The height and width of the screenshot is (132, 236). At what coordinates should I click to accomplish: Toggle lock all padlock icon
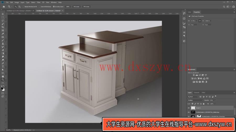tap(204, 104)
